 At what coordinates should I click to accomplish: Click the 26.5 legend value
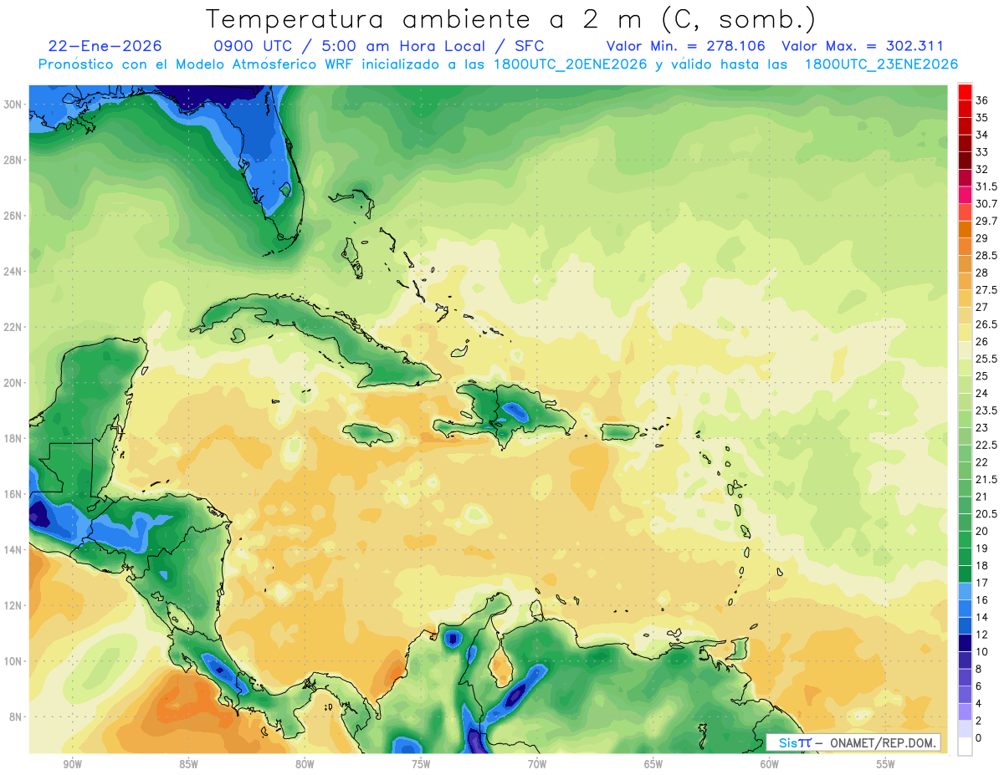tap(986, 324)
